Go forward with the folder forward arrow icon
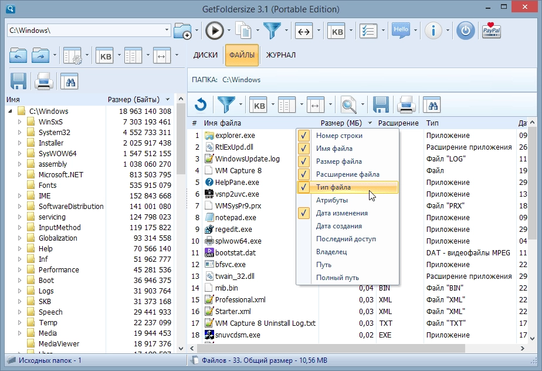 tap(40, 55)
